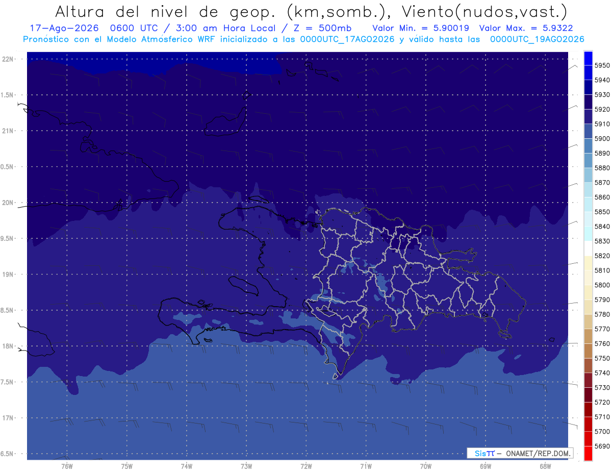Click the '5850' legend label
The height and width of the screenshot is (473, 612).
click(x=602, y=212)
